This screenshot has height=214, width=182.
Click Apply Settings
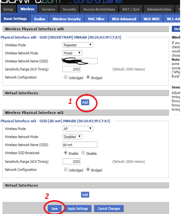[78, 209]
